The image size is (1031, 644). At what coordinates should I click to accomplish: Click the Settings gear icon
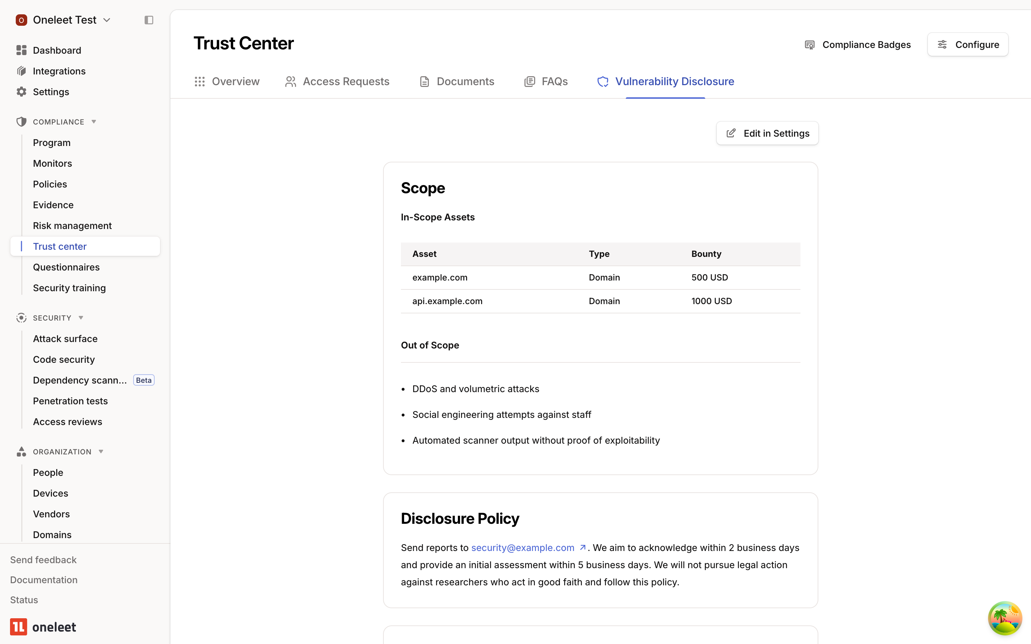tap(21, 92)
